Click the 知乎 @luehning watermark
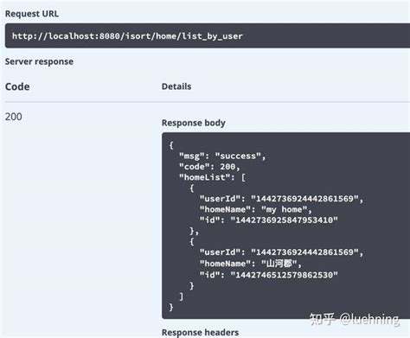 (x=355, y=319)
